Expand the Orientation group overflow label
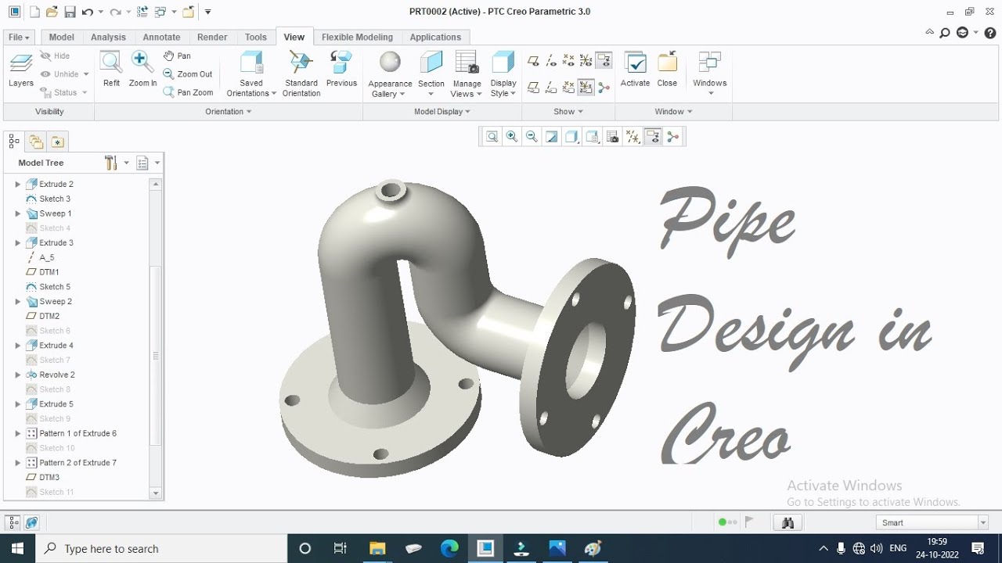Image resolution: width=1002 pixels, height=563 pixels. pos(228,112)
